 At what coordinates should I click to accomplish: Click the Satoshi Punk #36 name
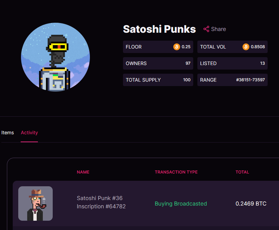(100, 198)
